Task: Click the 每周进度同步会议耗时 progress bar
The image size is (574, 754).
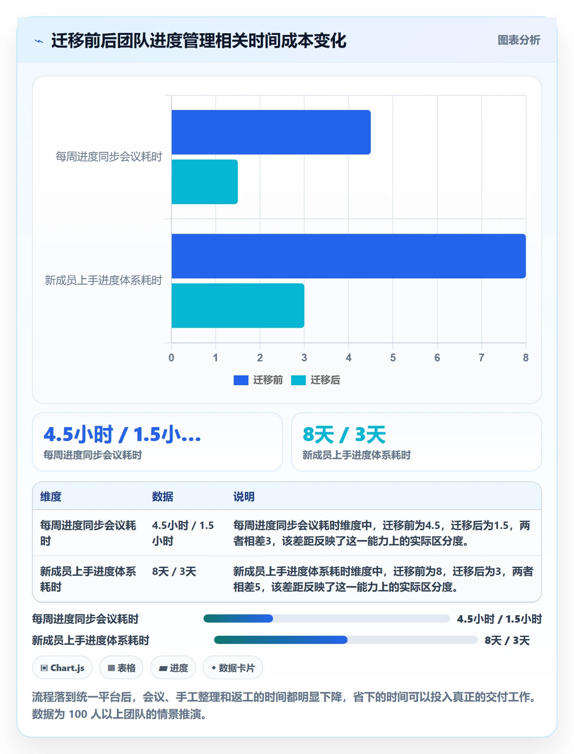Action: tap(327, 618)
